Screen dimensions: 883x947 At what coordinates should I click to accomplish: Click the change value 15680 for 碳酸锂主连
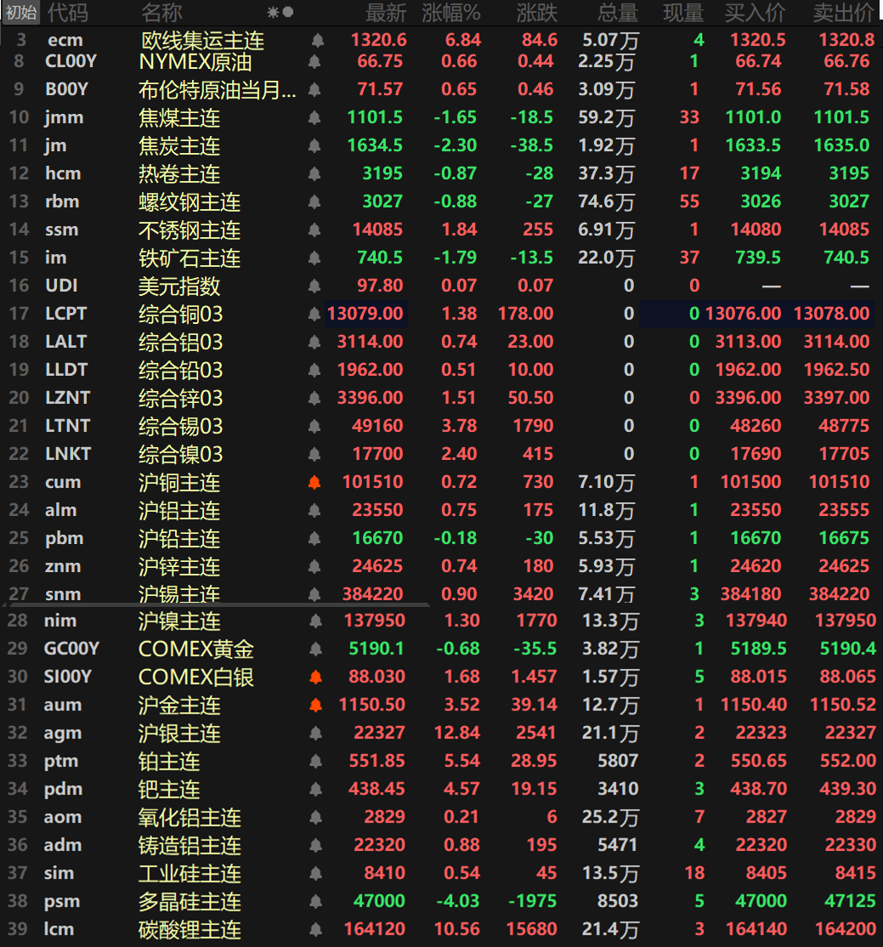[531, 929]
